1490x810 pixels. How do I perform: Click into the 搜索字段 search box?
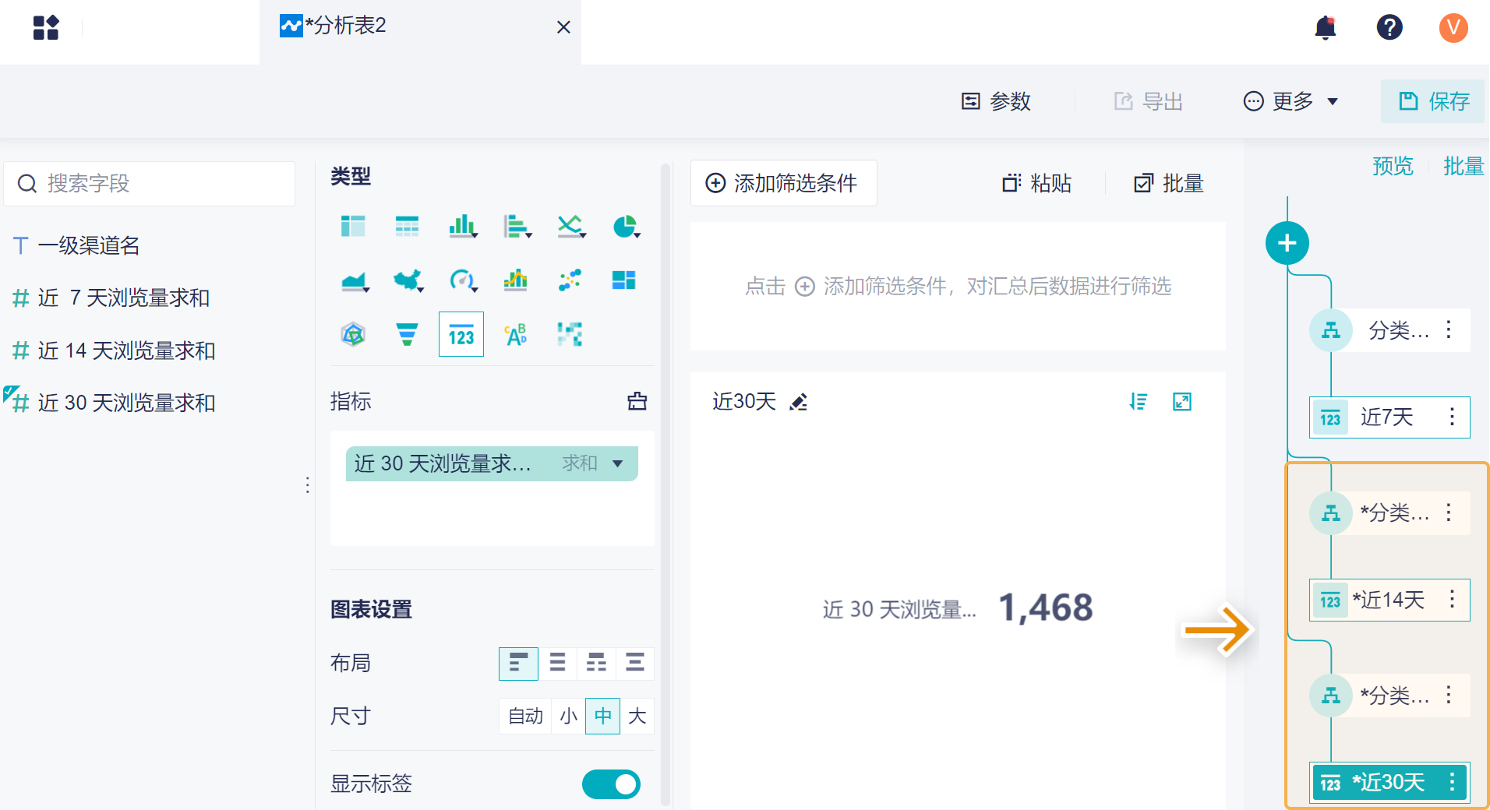(x=150, y=184)
